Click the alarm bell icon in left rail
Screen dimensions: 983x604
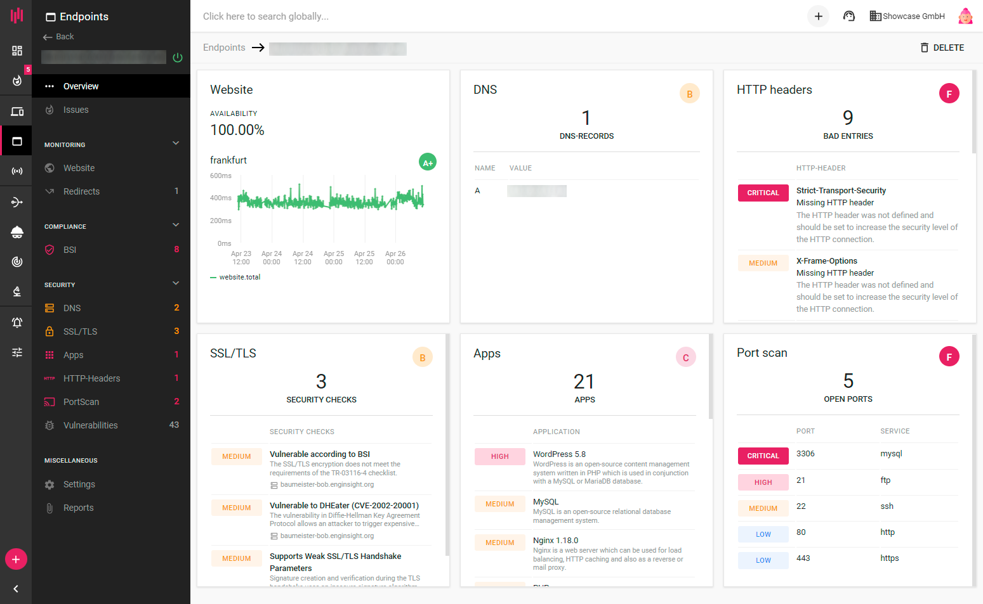[17, 322]
